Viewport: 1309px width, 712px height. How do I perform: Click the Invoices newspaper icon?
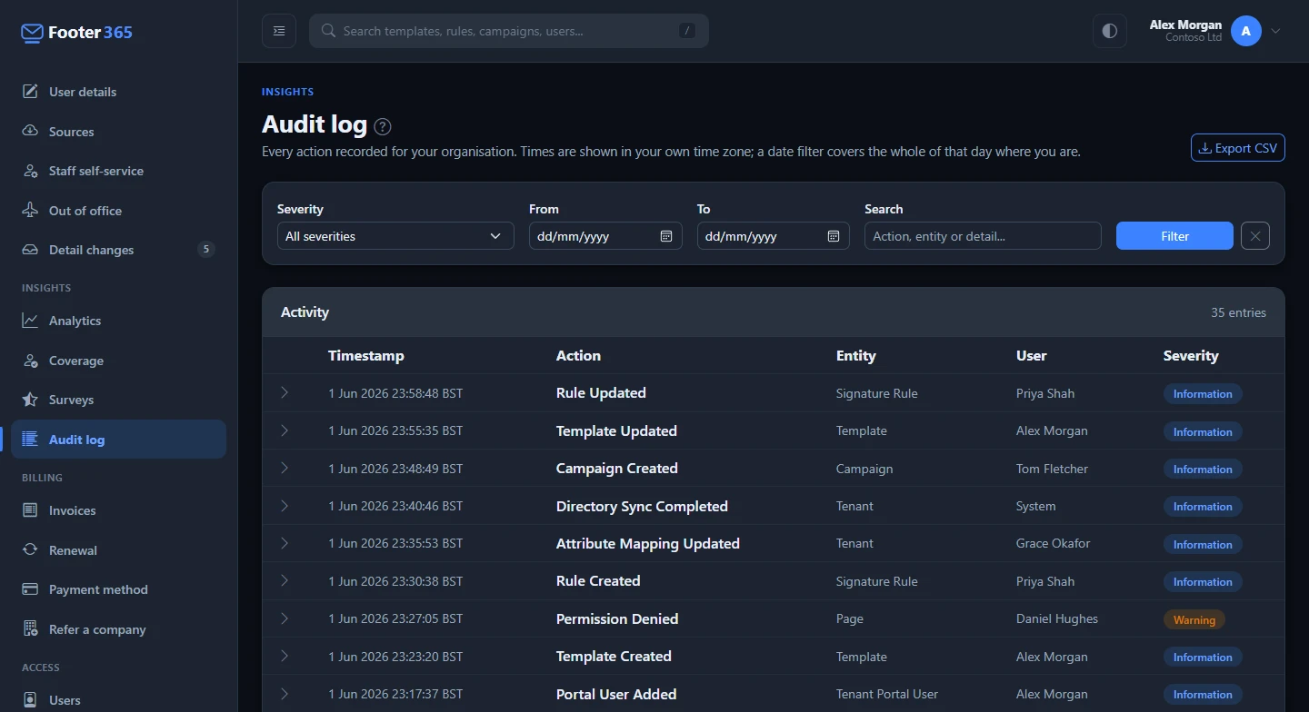pyautogui.click(x=30, y=510)
